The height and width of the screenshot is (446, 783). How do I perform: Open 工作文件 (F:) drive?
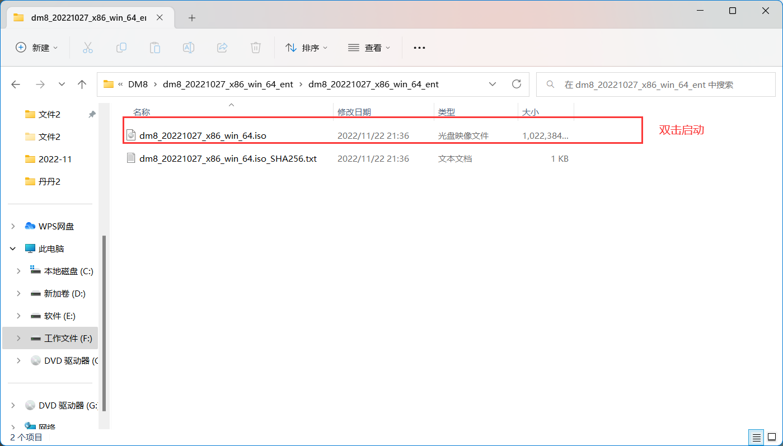(x=68, y=338)
